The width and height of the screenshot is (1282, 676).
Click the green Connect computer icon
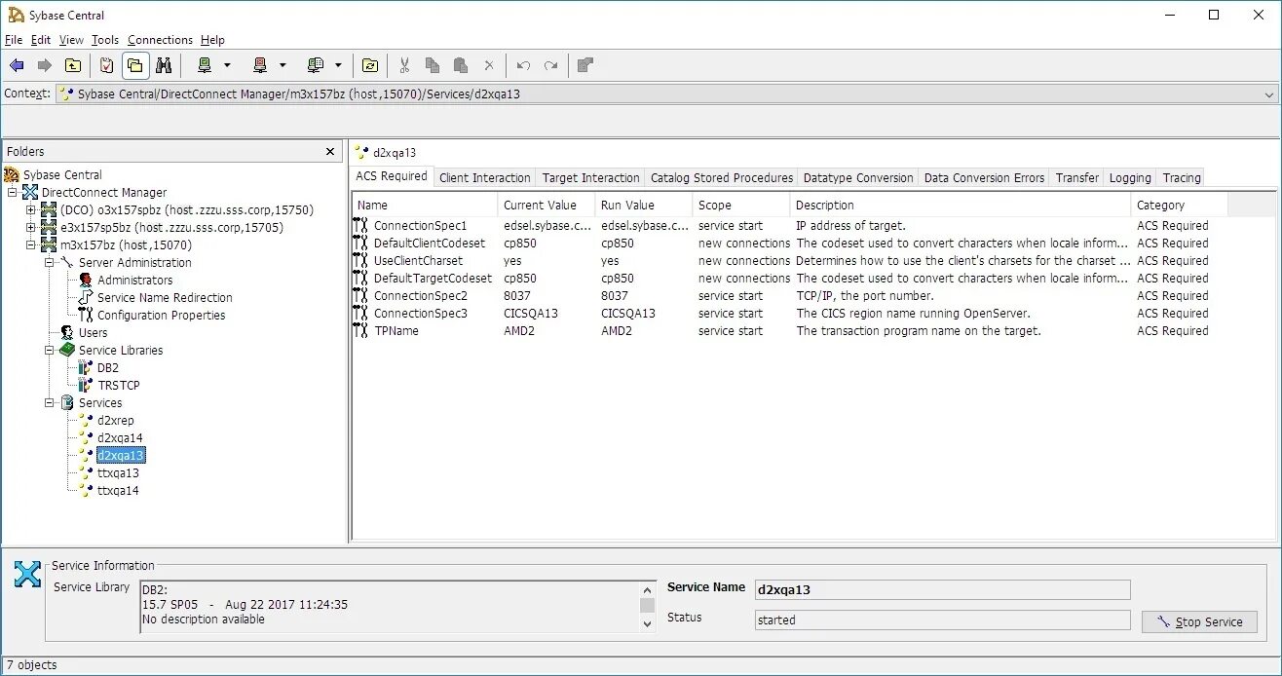(205, 65)
